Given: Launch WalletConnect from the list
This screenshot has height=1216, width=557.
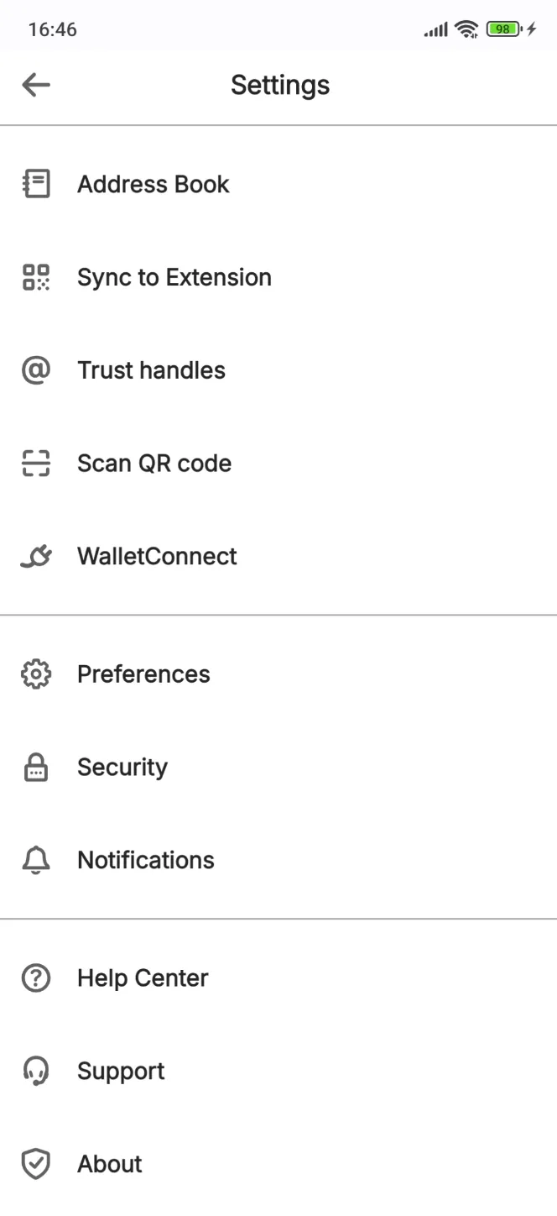Looking at the screenshot, I should (x=157, y=556).
